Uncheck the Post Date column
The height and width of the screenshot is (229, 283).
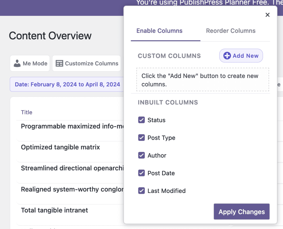pos(141,173)
